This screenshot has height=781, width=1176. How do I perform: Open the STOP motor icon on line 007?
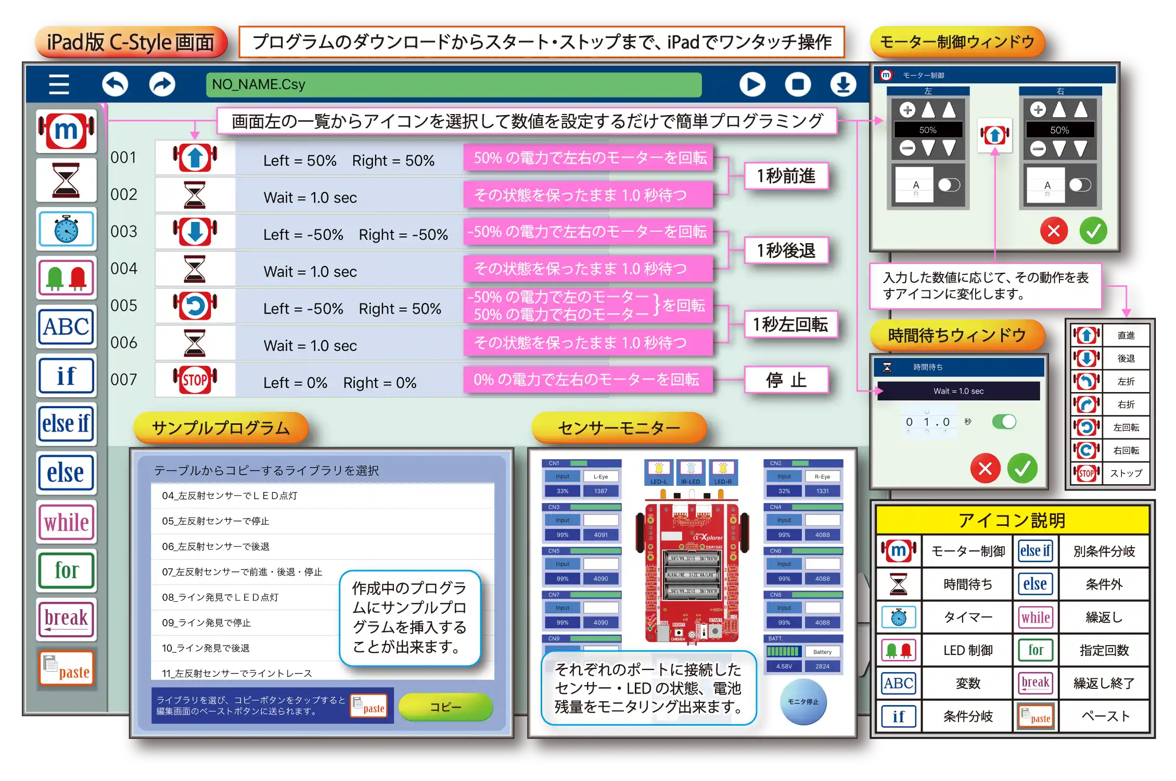pyautogui.click(x=195, y=380)
